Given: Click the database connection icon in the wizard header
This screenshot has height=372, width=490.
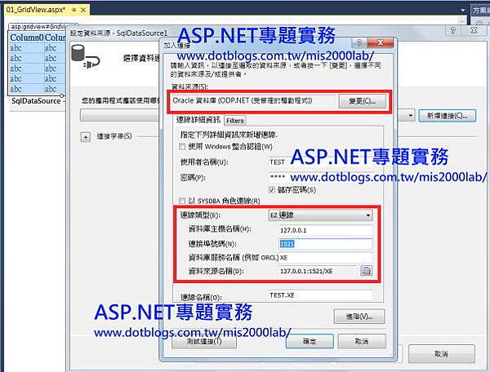Looking at the screenshot, I should point(85,57).
